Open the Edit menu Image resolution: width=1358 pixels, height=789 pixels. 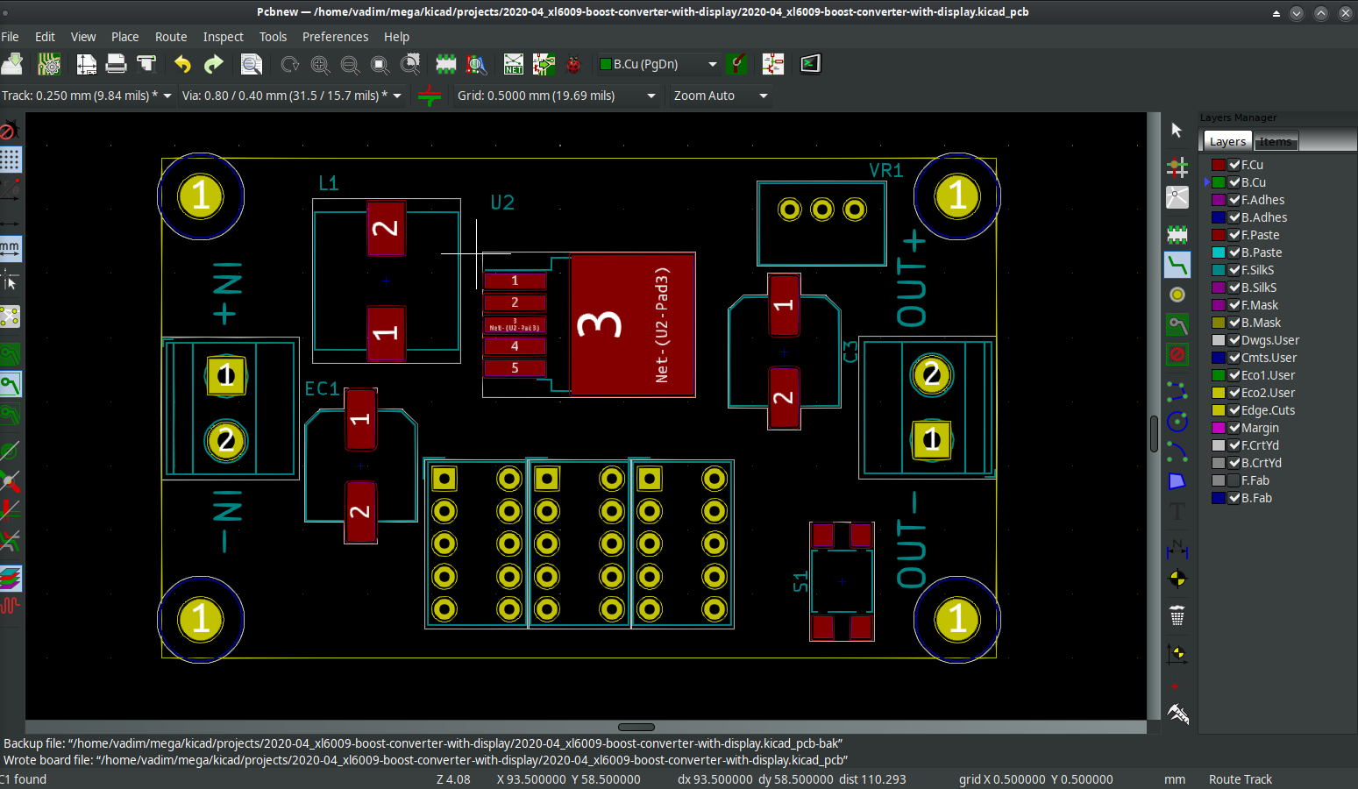(x=45, y=37)
